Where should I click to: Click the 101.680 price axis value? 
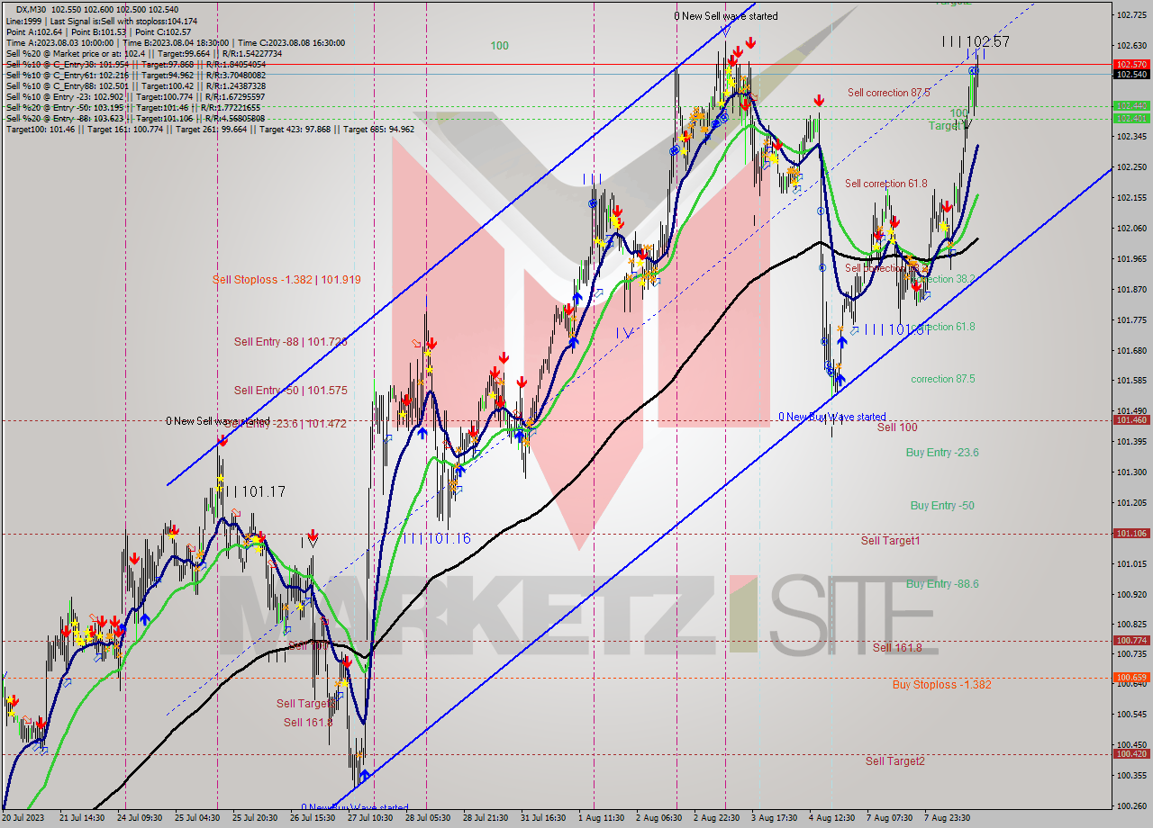pyautogui.click(x=1131, y=350)
